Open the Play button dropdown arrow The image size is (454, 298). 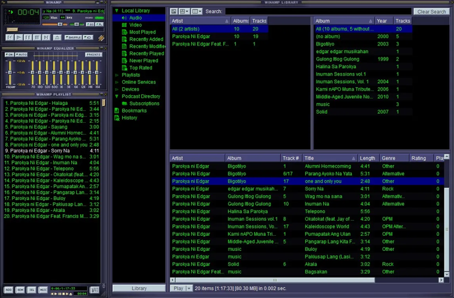(x=189, y=288)
